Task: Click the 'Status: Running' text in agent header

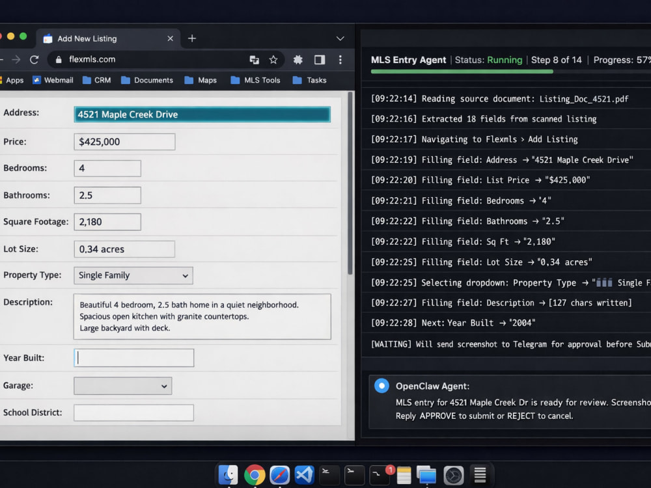Action: pyautogui.click(x=488, y=60)
